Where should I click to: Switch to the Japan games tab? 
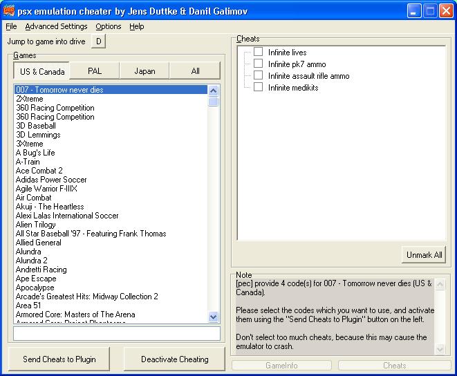tap(144, 70)
